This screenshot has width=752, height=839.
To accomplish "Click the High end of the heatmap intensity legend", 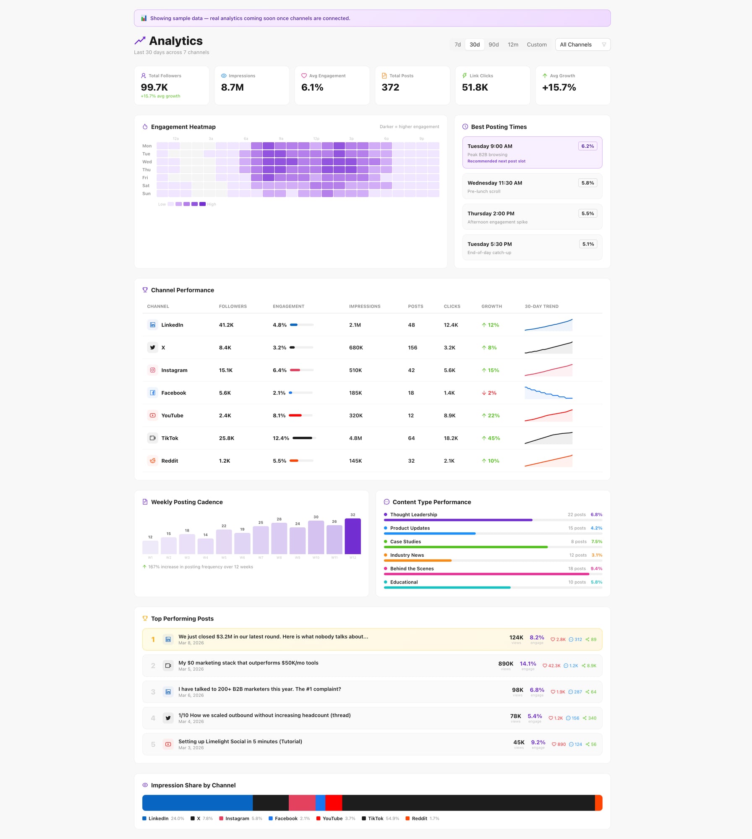I will (x=202, y=204).
